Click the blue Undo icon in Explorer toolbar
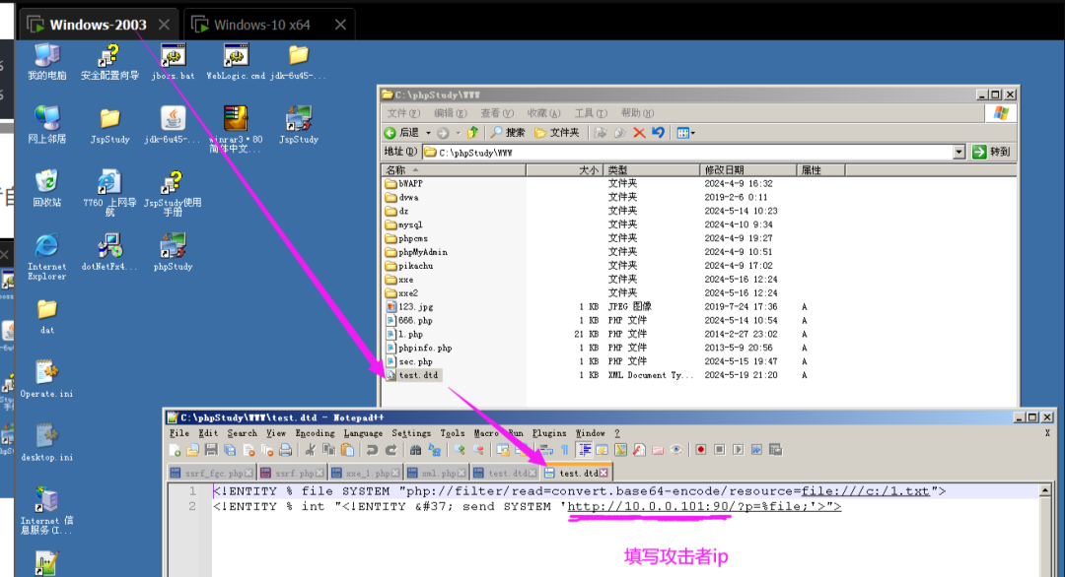The height and width of the screenshot is (577, 1065). pyautogui.click(x=658, y=133)
